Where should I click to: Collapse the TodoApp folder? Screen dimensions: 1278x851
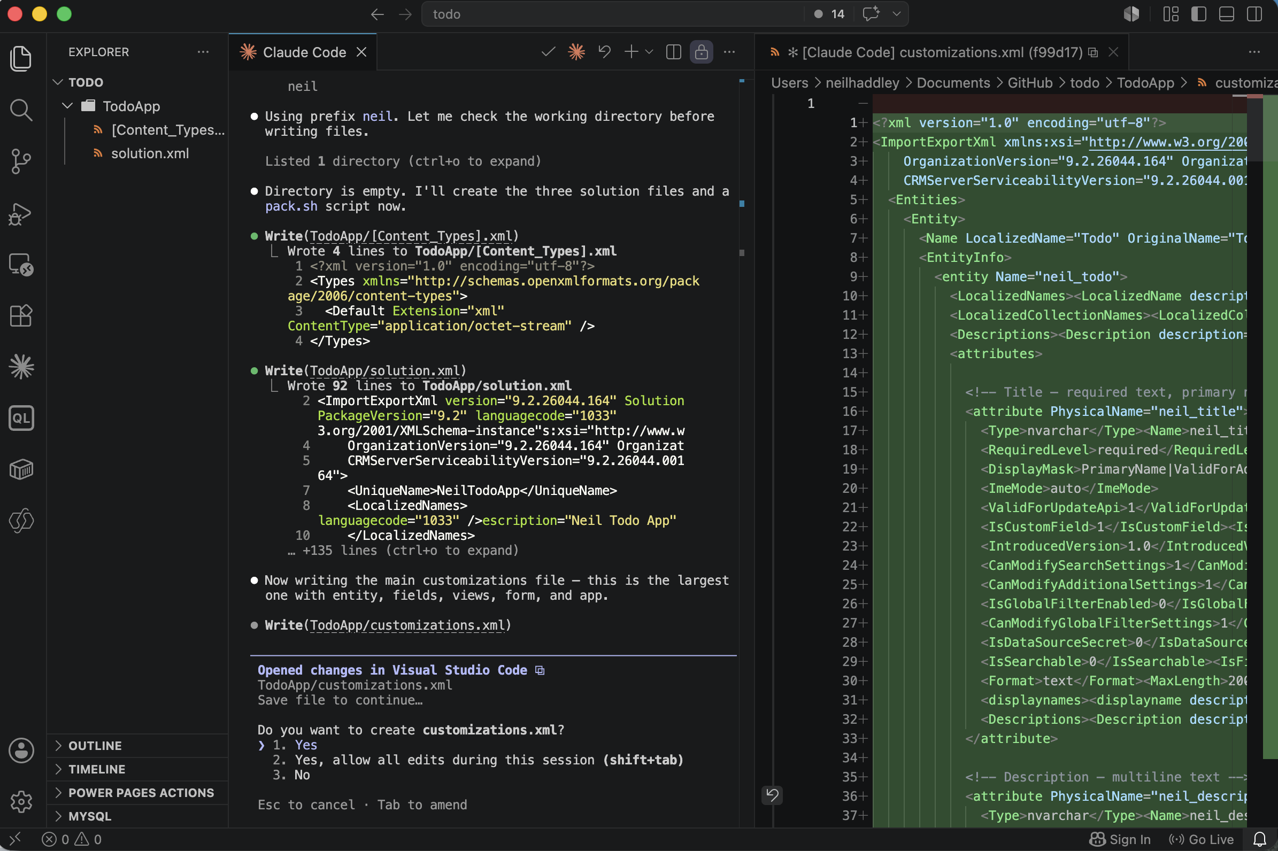(68, 106)
